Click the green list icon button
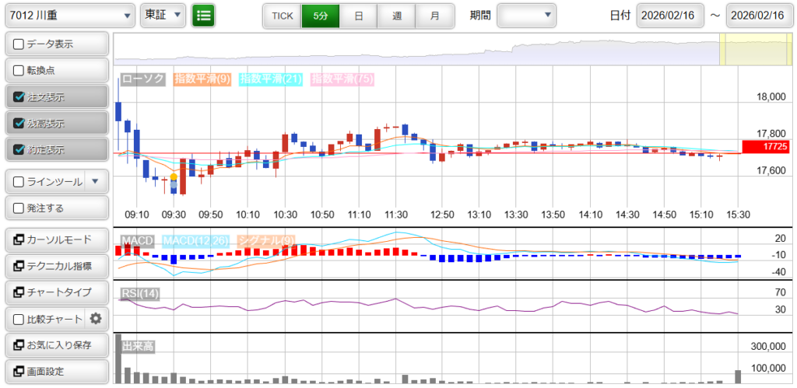This screenshot has height=388, width=797. click(203, 16)
